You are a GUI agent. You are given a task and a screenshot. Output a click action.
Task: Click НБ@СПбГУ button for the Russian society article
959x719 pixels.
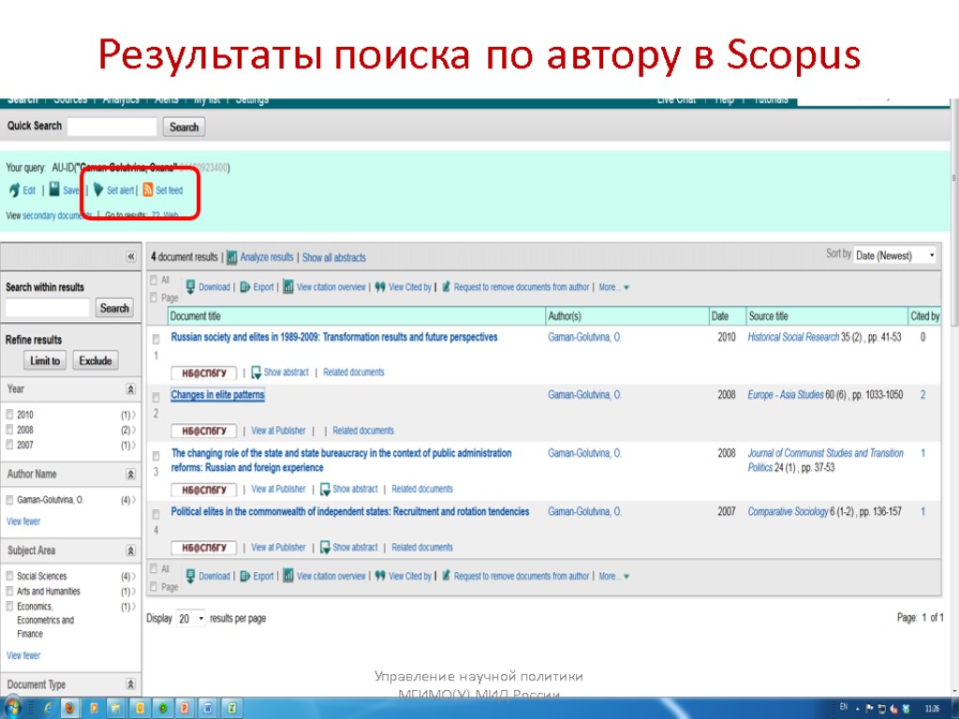pos(203,373)
